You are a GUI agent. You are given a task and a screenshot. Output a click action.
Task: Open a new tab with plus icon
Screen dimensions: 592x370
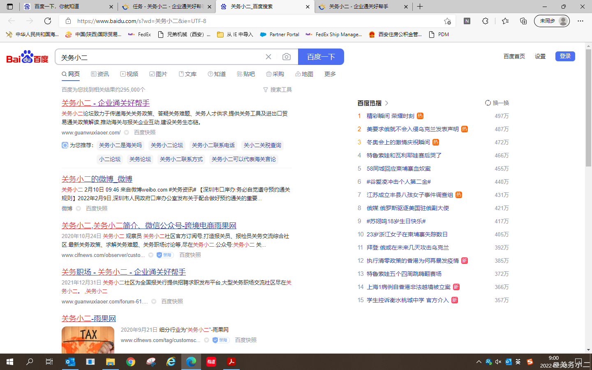420,7
